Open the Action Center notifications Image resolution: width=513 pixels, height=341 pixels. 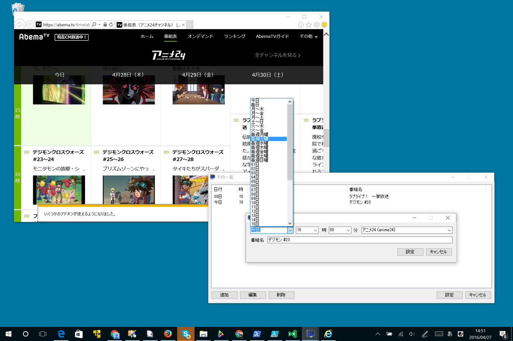[503, 334]
